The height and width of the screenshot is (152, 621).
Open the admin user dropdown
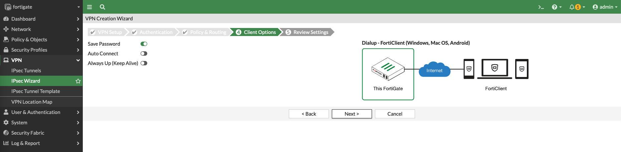[x=605, y=7]
